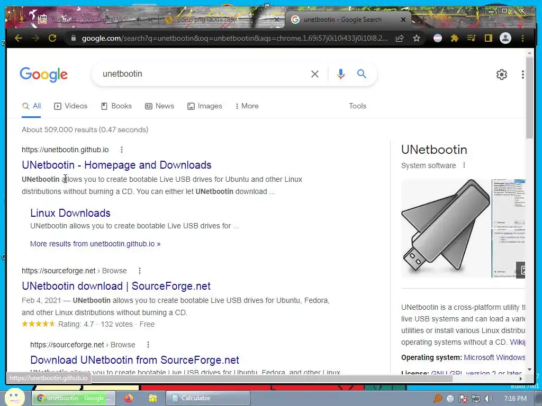Go back with the browser back arrow
The image size is (542, 406).
pos(19,38)
